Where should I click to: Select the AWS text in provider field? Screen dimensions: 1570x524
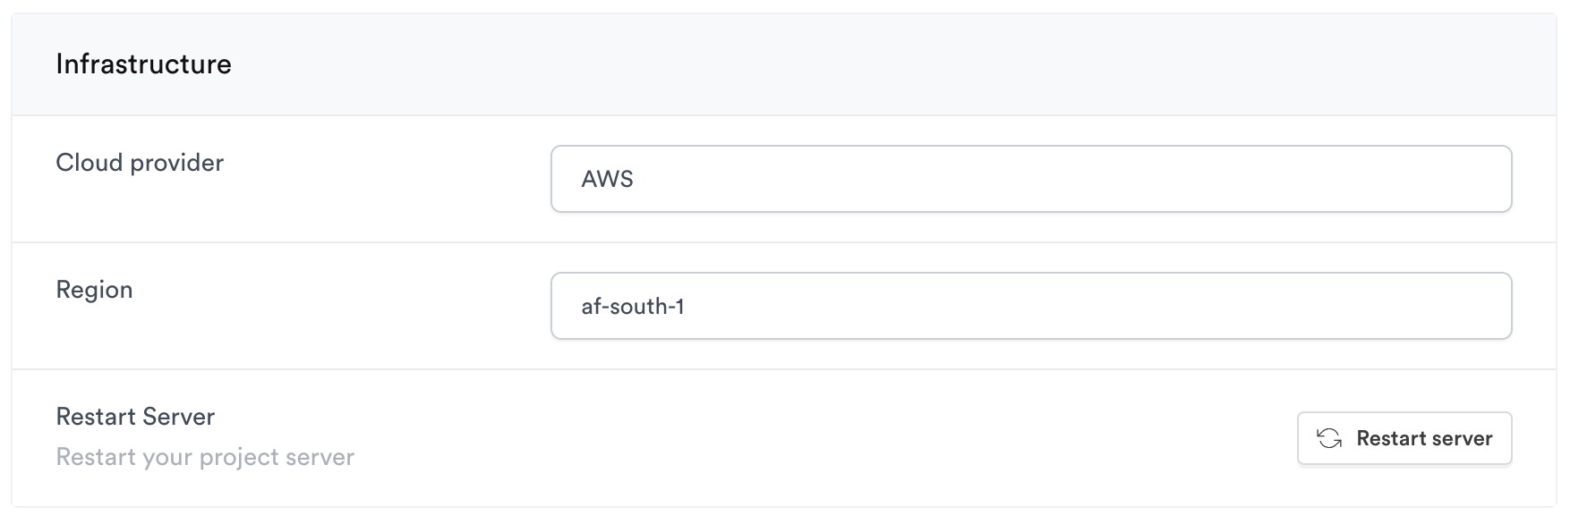(607, 179)
